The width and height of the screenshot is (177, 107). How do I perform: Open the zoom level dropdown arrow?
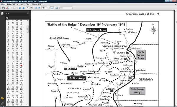pos(47,8)
